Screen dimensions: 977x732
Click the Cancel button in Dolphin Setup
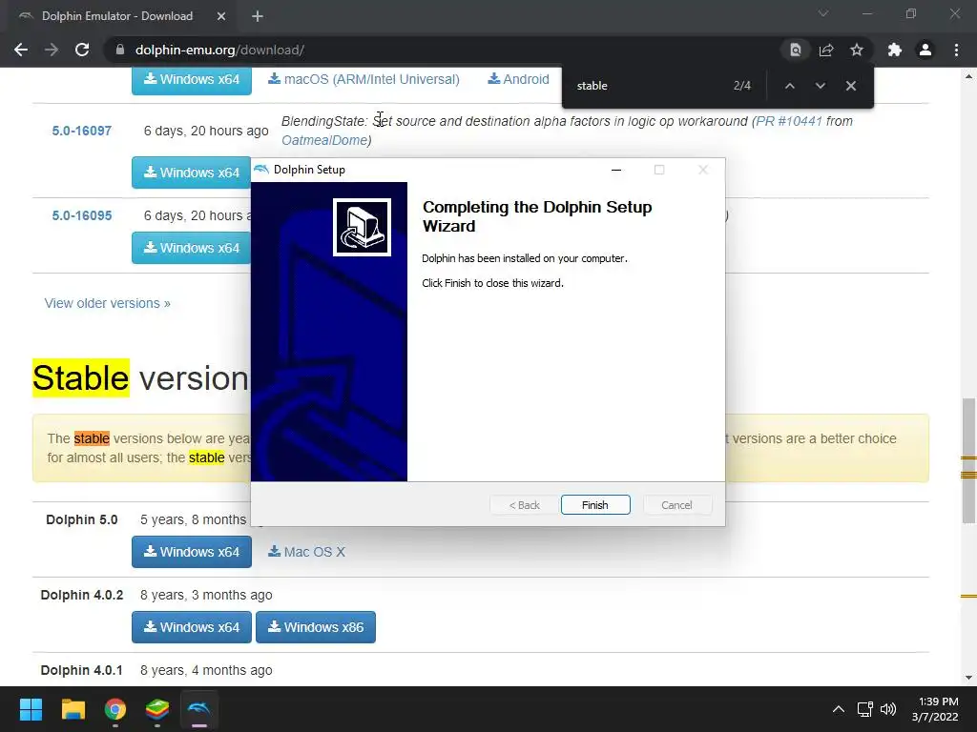(x=676, y=505)
